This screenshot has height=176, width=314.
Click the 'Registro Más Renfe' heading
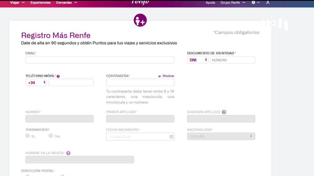(x=56, y=35)
